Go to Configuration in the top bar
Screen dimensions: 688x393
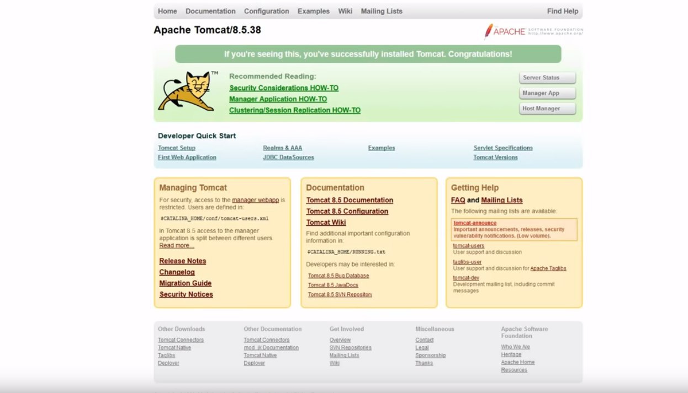pos(266,11)
